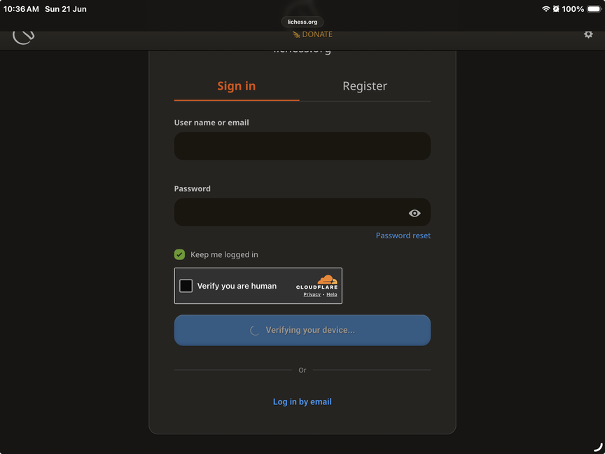The height and width of the screenshot is (454, 605).
Task: Click the DONATE link
Action: click(x=312, y=34)
